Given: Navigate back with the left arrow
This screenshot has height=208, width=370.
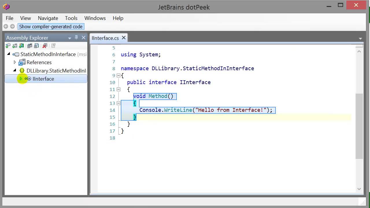Looking at the screenshot, I should (x=6, y=27).
